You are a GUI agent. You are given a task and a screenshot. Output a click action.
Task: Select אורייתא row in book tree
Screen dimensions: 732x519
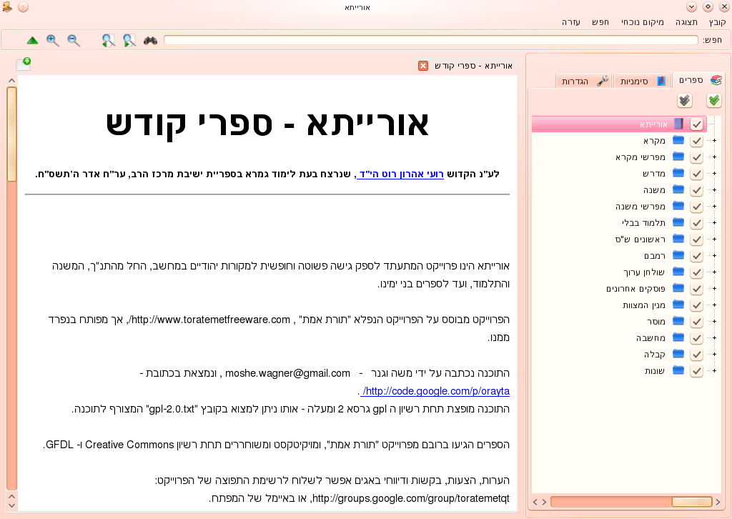[x=619, y=124]
